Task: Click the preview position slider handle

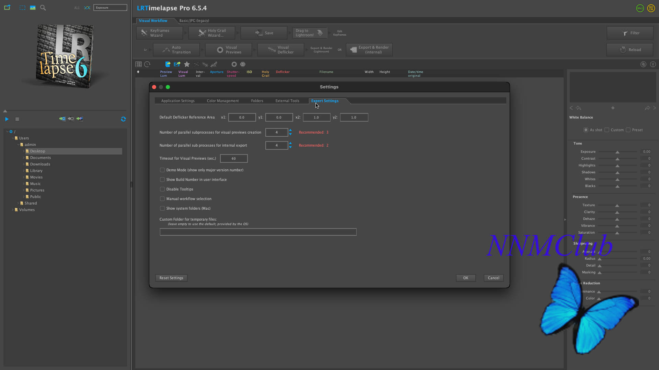Action: pyautogui.click(x=5, y=111)
